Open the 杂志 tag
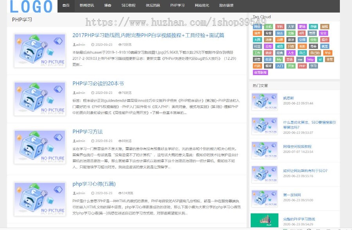 coord(280,33)
